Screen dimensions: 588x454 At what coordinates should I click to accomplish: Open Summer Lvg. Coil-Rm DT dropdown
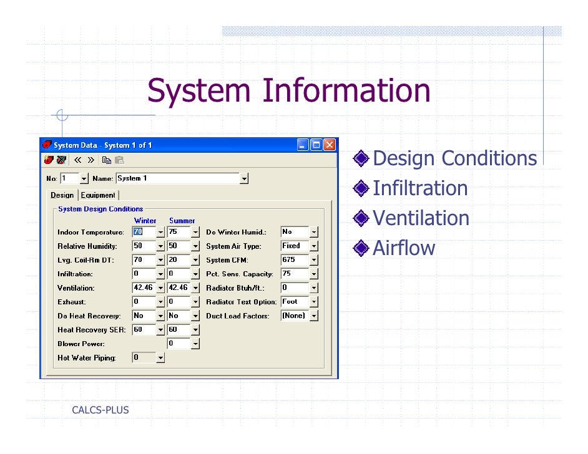(x=195, y=260)
